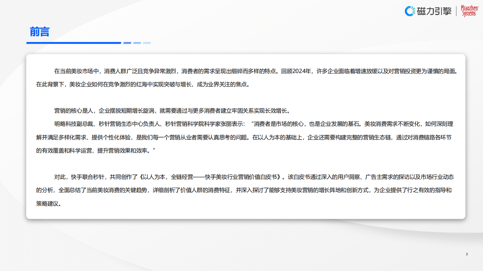The width and height of the screenshot is (483, 271).
Task: Click the page number 2
Action: 467,254
